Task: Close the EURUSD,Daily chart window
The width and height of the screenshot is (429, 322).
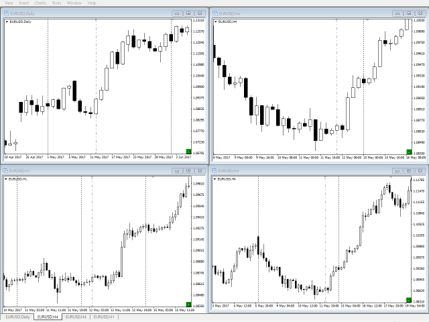Action: coord(200,13)
